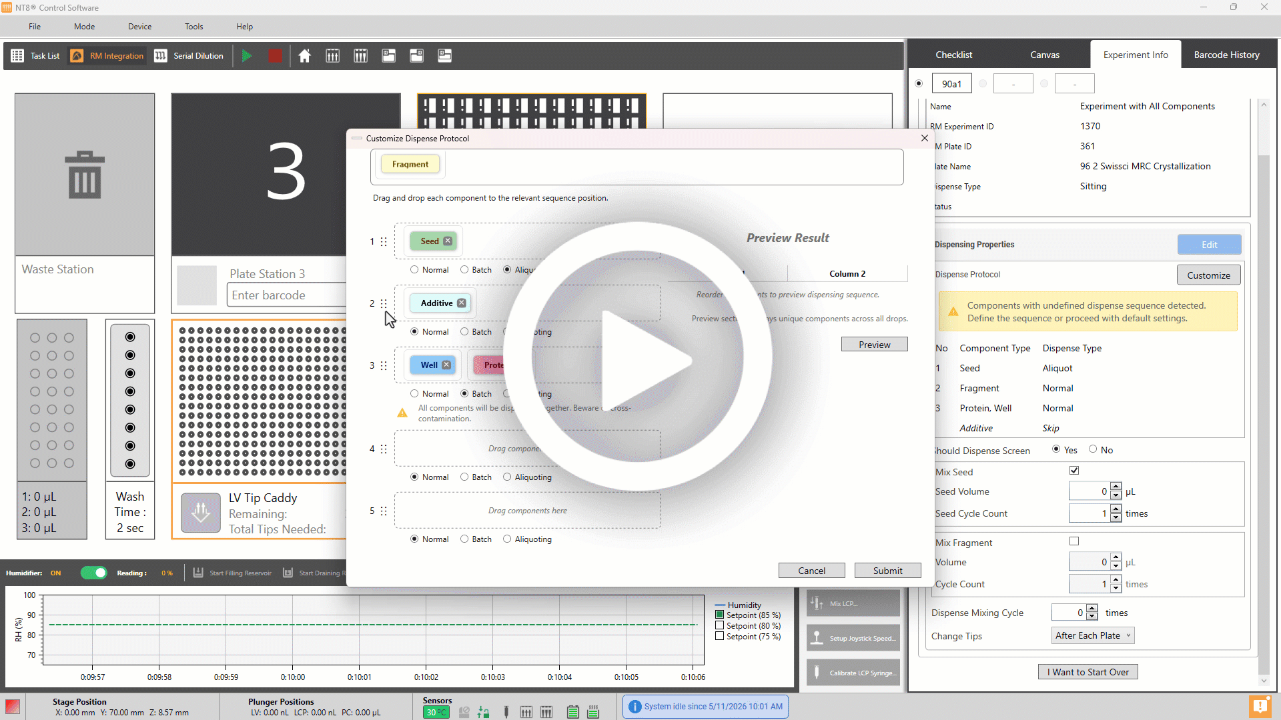Click the Plate Station 3 barcode field
The height and width of the screenshot is (720, 1281).
pos(288,295)
